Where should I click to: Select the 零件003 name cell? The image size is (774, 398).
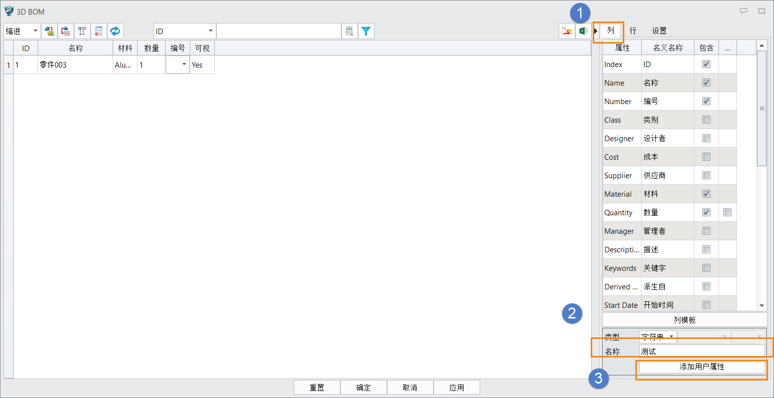tap(76, 65)
